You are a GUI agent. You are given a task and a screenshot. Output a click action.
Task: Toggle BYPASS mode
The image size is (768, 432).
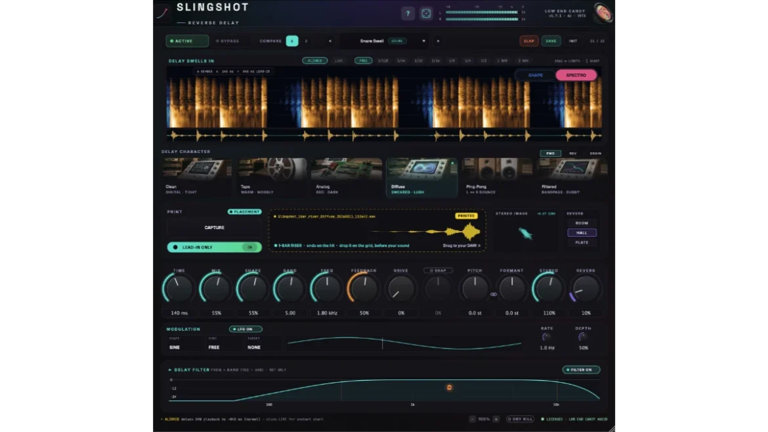point(228,41)
